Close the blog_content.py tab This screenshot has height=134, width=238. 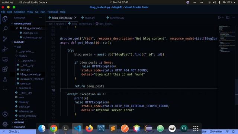point(75,17)
